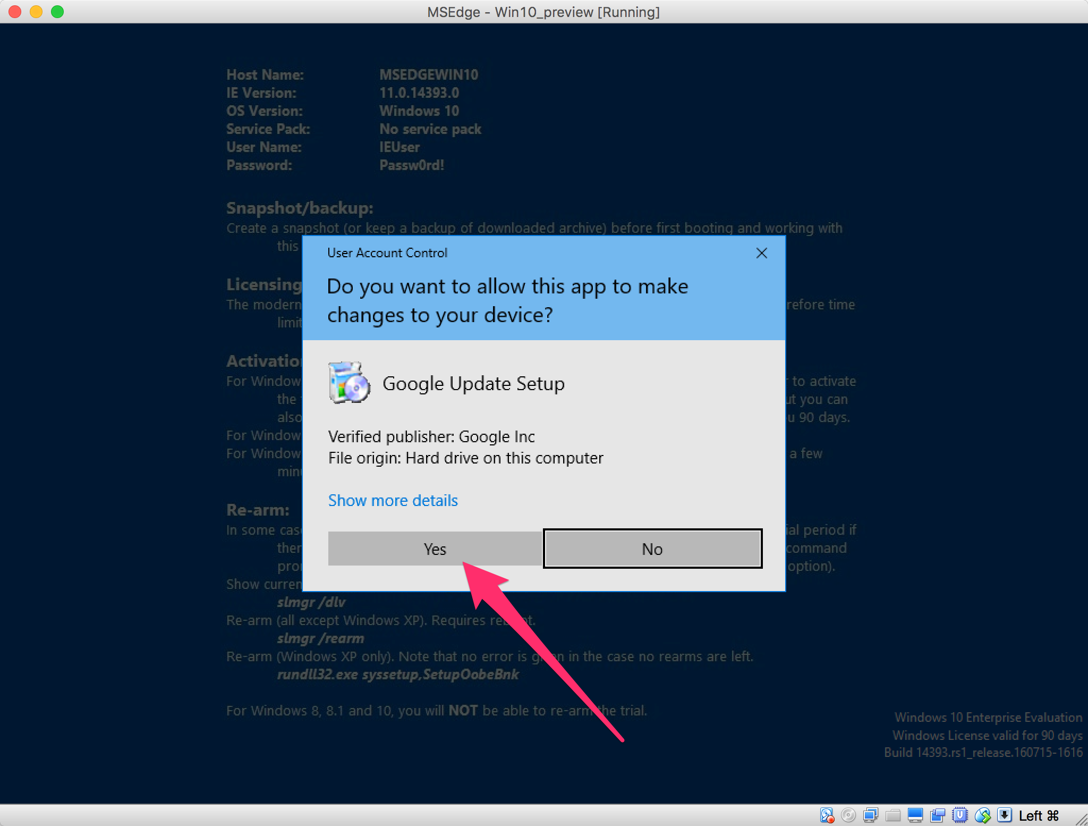
Task: Click the Yes button in User Account Control
Action: pos(435,549)
